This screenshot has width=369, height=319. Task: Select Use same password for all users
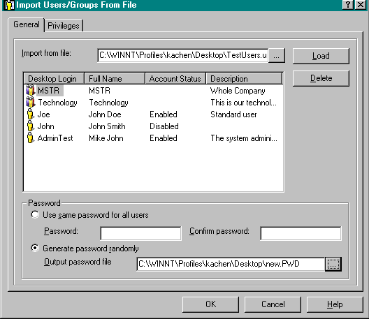tap(35, 214)
